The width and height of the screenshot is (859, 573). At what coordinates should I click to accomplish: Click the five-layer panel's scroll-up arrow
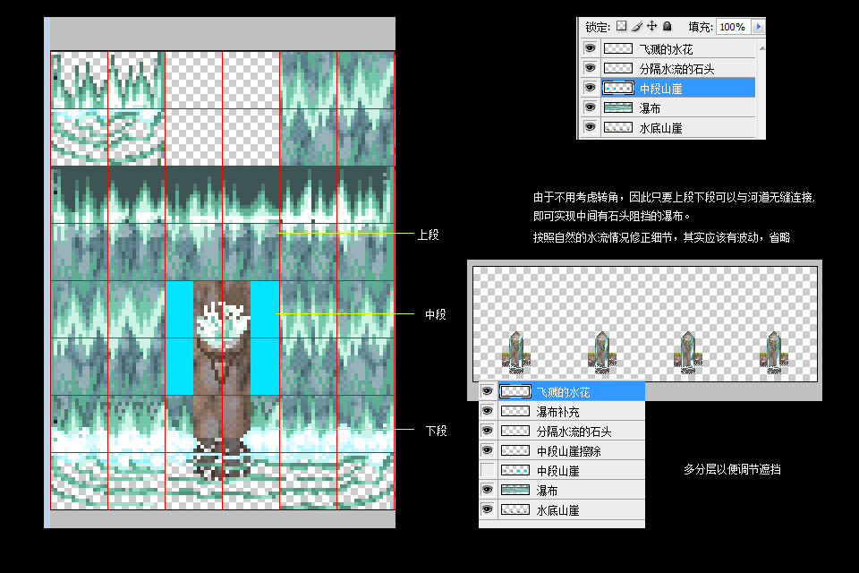761,49
